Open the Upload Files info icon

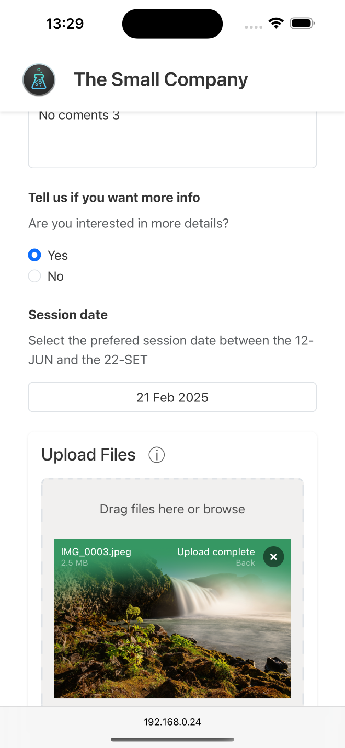click(x=156, y=455)
